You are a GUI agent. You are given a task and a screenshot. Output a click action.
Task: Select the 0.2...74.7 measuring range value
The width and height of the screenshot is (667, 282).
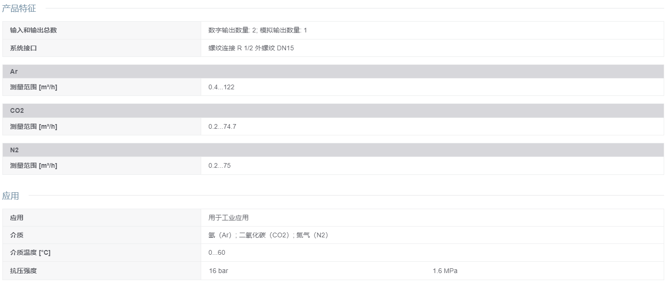222,126
